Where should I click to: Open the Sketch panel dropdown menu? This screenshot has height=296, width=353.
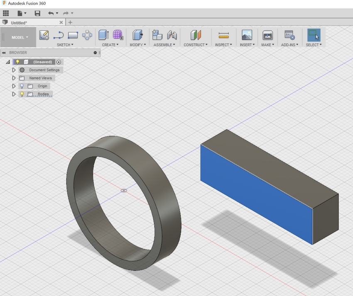pyautogui.click(x=65, y=45)
